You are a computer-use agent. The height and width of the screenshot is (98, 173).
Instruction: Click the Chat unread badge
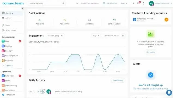coord(20,41)
